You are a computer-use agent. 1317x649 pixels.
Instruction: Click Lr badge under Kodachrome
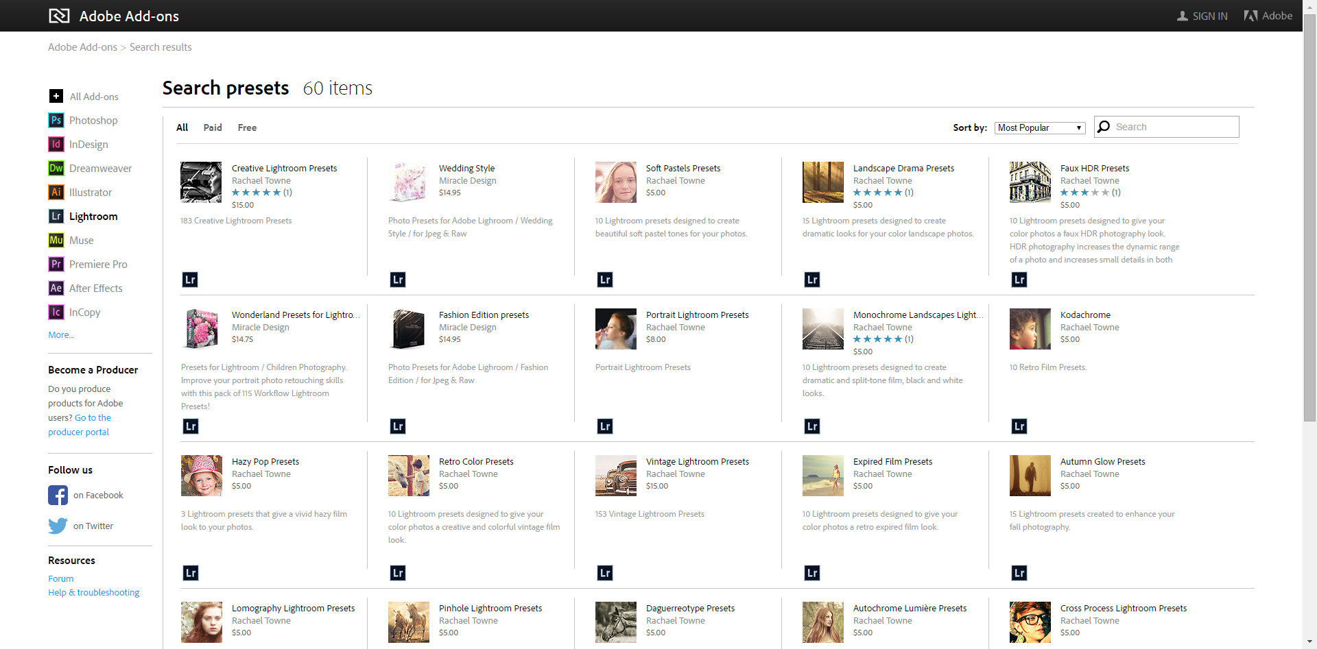pyautogui.click(x=1019, y=426)
